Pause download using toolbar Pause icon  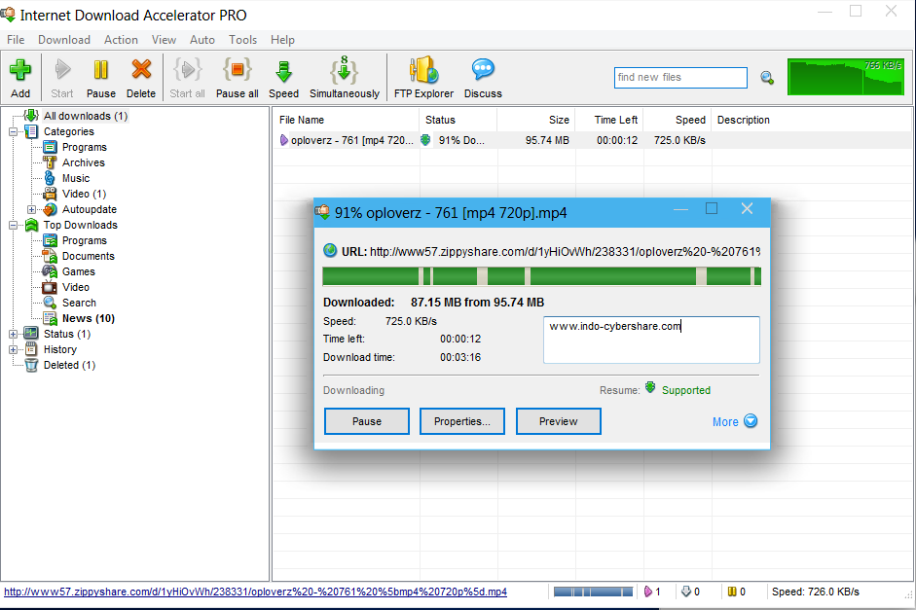coord(100,78)
